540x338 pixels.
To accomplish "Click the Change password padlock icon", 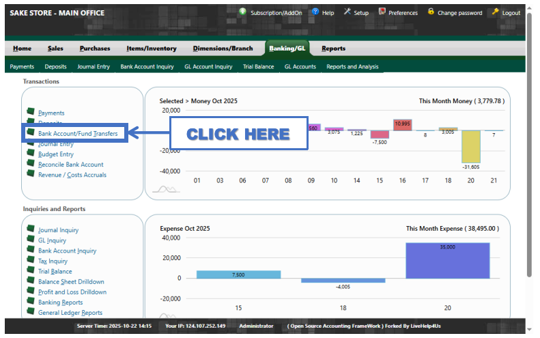I will point(431,12).
